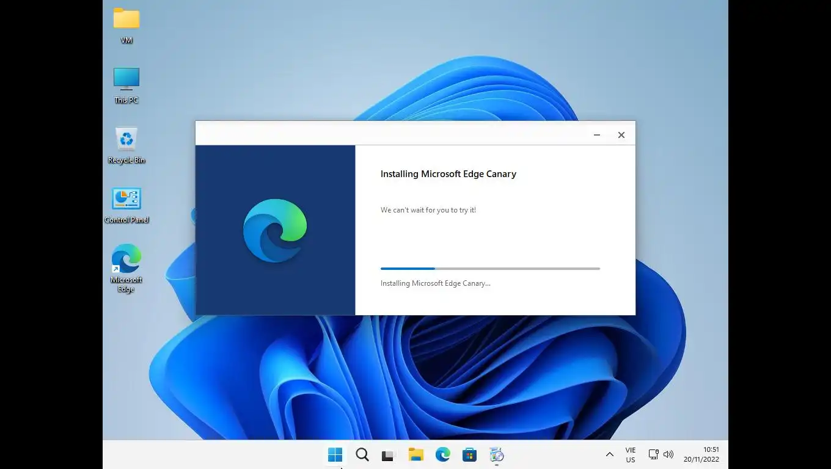Minimize the Edge Canary installer window

coord(597,135)
